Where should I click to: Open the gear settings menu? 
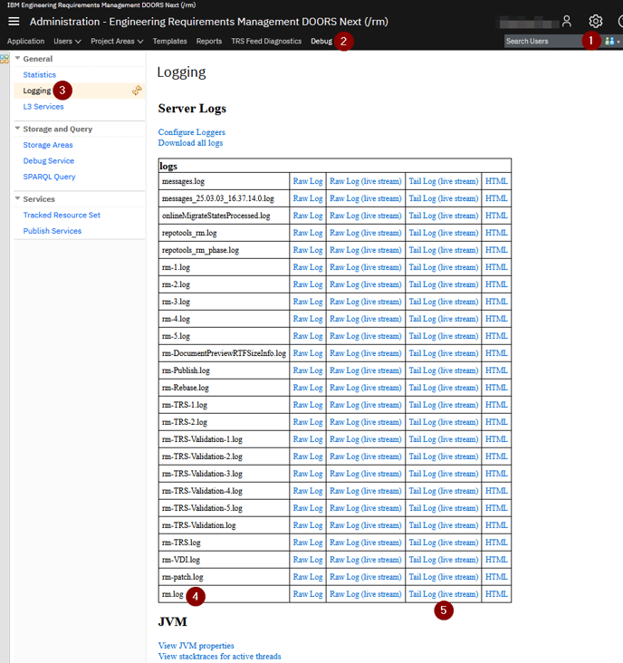click(595, 21)
